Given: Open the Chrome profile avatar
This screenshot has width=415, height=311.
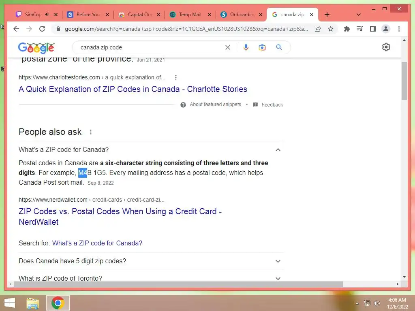Looking at the screenshot, I should [x=386, y=29].
